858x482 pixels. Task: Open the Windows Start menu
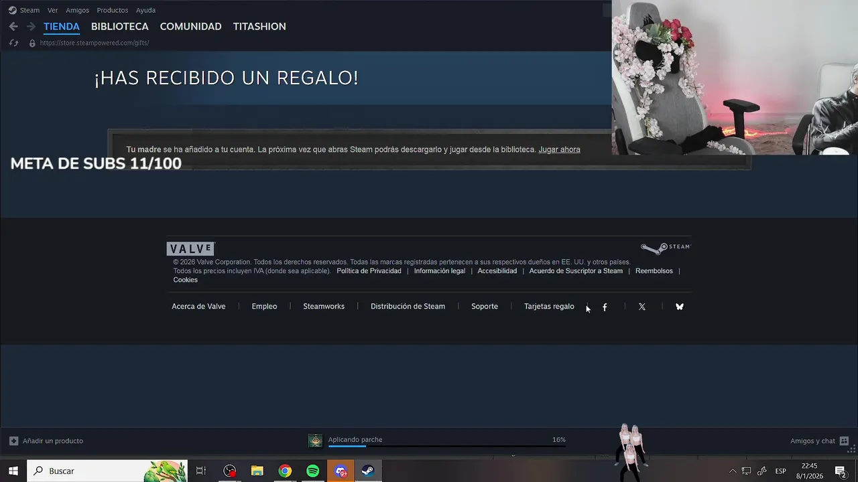pyautogui.click(x=13, y=471)
